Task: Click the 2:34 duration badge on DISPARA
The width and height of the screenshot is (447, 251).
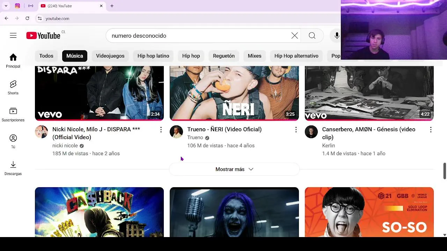Action: (x=155, y=114)
